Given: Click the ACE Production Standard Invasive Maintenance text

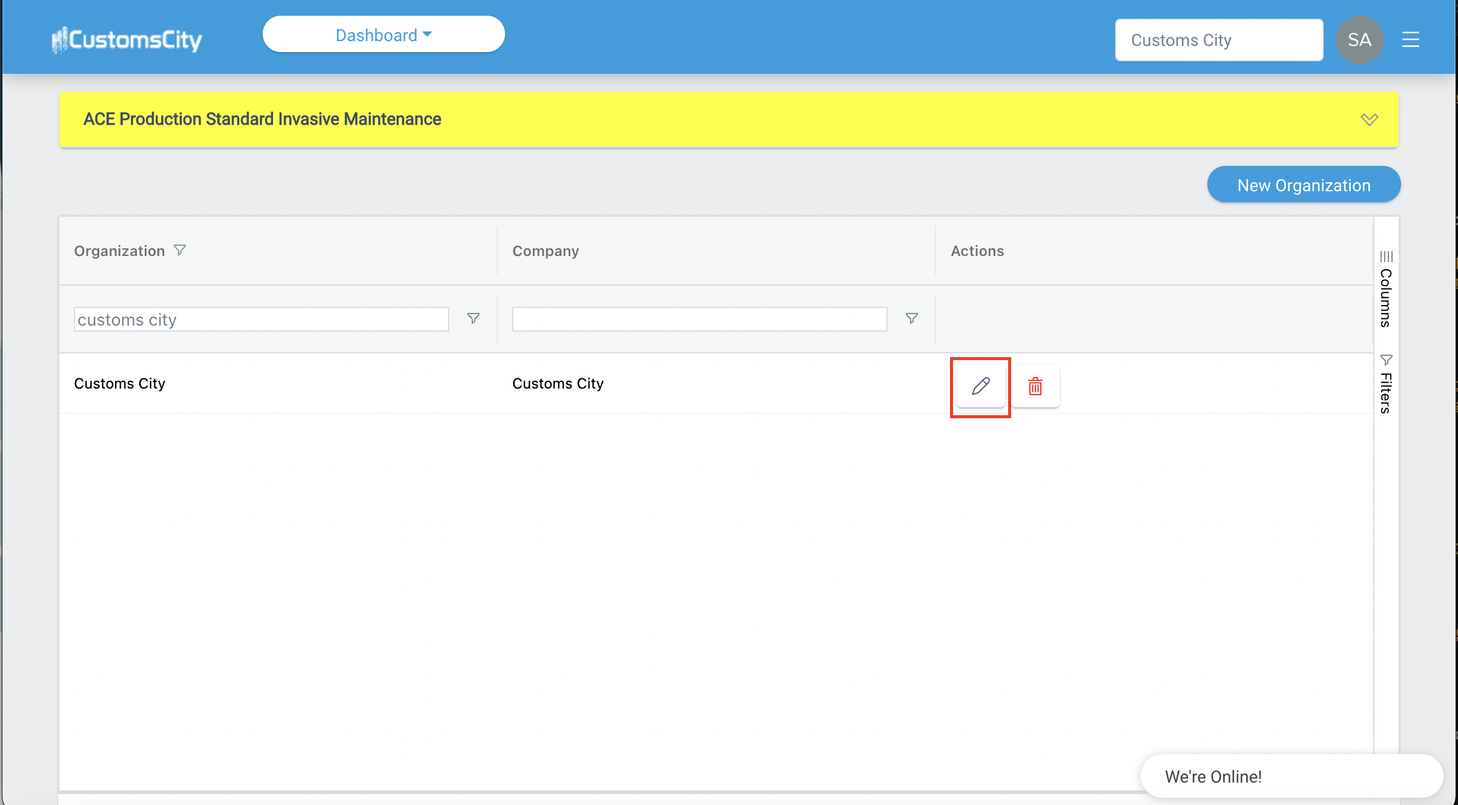Looking at the screenshot, I should click(262, 119).
